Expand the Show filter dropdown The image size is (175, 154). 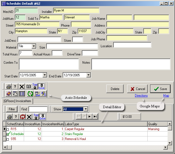86,109
